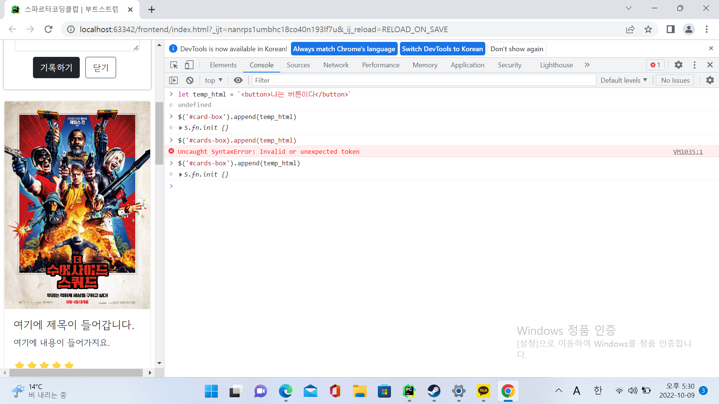The width and height of the screenshot is (719, 404).
Task: Bookmark this tab with the star
Action: click(x=648, y=30)
